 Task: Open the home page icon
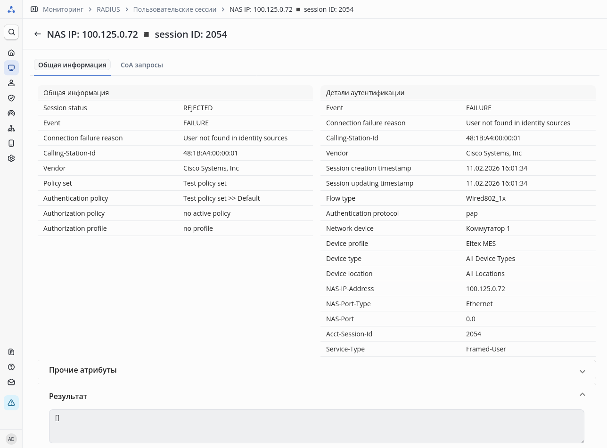pyautogui.click(x=11, y=53)
